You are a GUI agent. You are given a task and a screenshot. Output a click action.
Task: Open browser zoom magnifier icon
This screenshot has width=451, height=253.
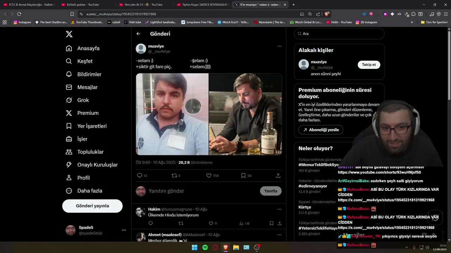[x=310, y=14]
